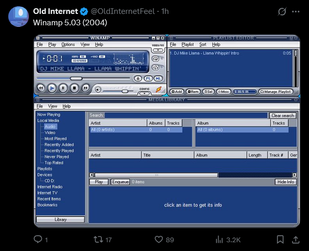309x251 pixels.
Task: Open Winamp Help menu
Action: (x=99, y=44)
